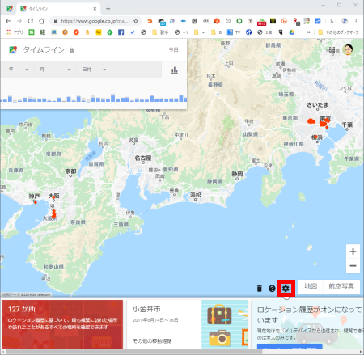This screenshot has height=355, width=364.
Task: Click the 静岡 city label
Action: (x=237, y=174)
